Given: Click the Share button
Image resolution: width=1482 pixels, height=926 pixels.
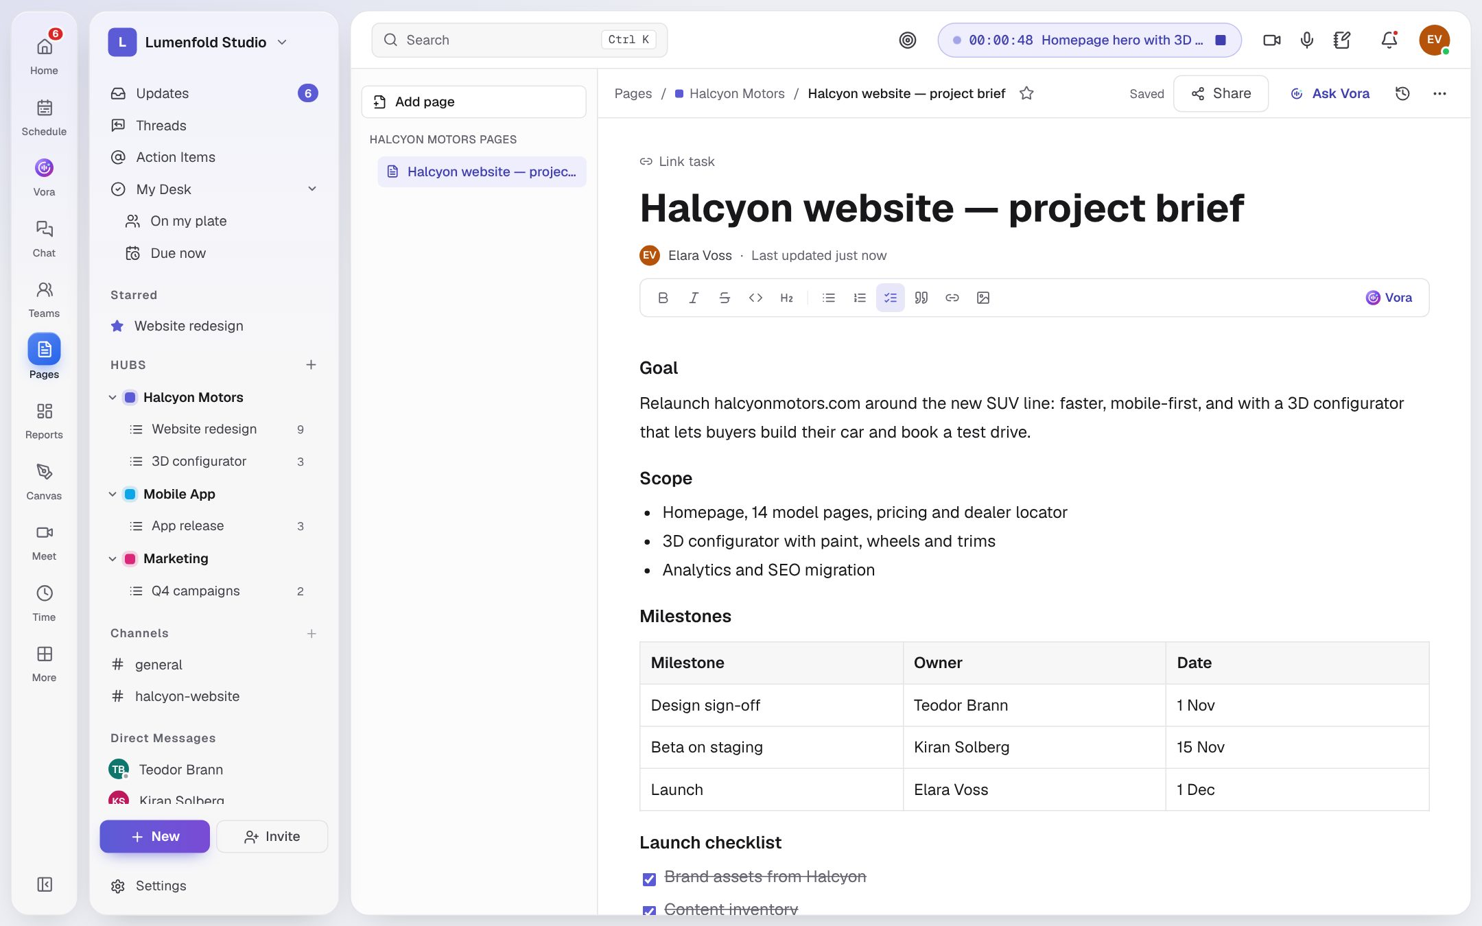Looking at the screenshot, I should [1221, 93].
